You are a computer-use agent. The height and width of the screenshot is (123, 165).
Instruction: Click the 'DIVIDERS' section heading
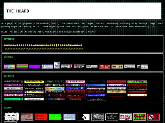click(x=9, y=39)
